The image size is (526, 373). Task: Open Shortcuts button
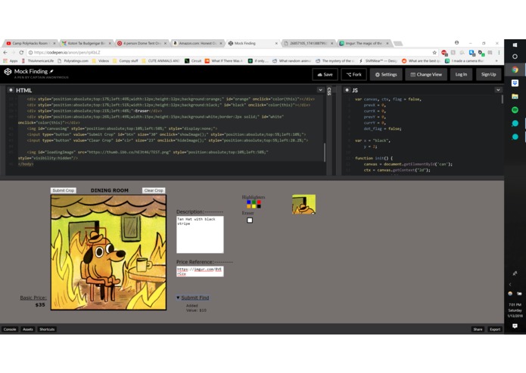coord(47,329)
